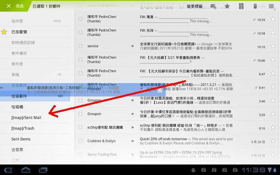This screenshot has height=175, width=280.
Task: Delete the selected mail with the trash icon
Action: 255,6
